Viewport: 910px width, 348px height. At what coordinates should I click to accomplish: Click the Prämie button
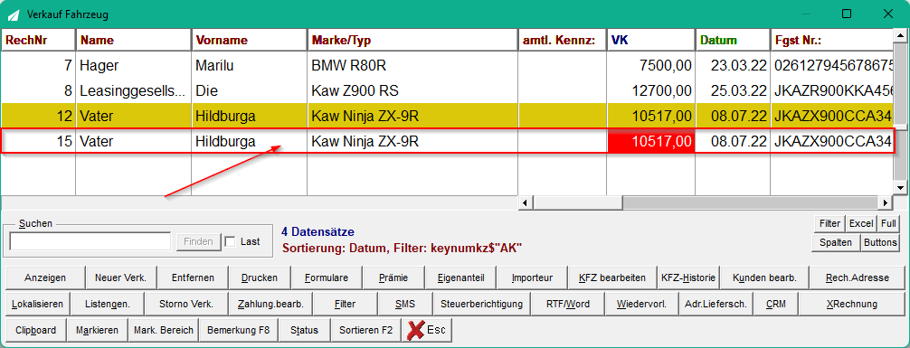tap(393, 277)
